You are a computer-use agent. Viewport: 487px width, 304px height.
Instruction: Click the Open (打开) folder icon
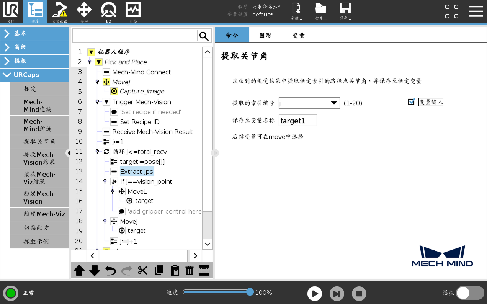tap(321, 11)
